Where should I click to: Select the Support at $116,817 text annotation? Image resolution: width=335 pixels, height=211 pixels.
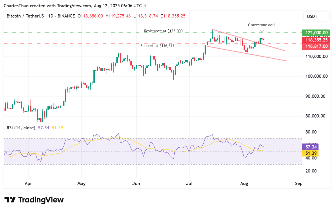pos(158,46)
